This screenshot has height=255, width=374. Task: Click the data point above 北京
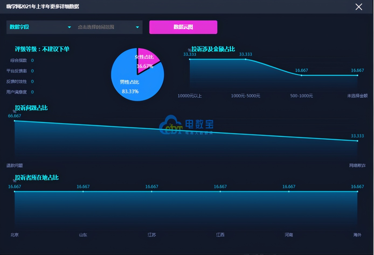coord(15,192)
